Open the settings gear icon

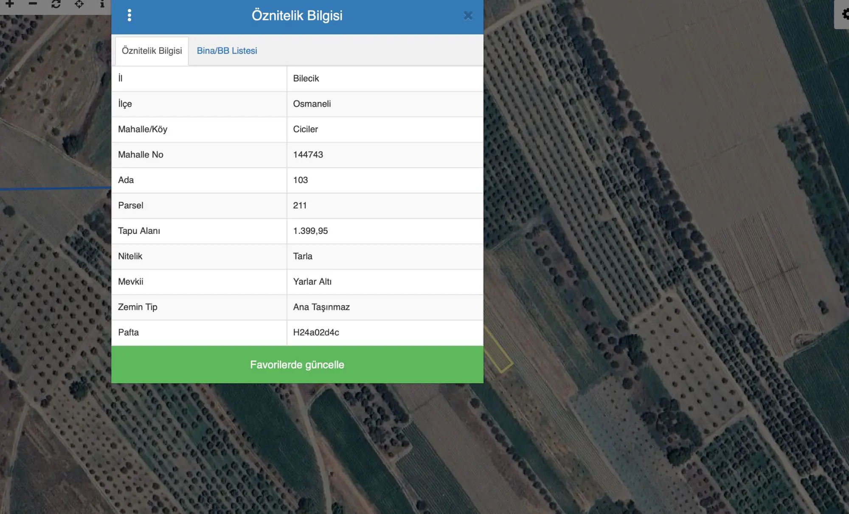(845, 14)
